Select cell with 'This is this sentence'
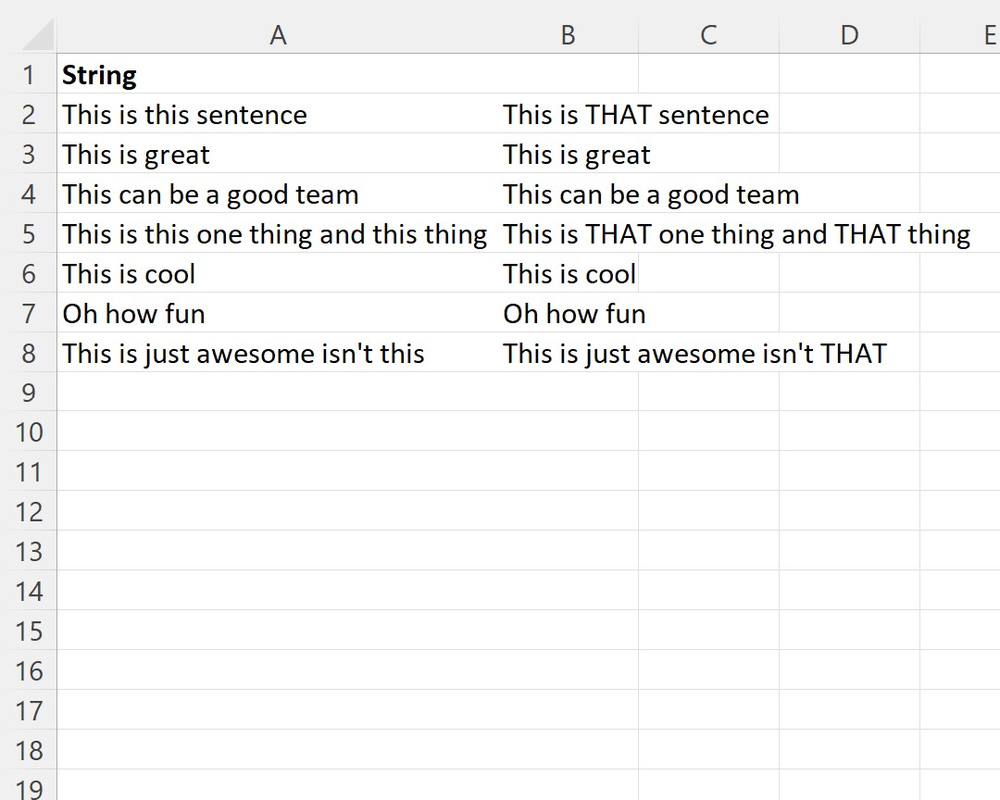The image size is (1000, 800). [x=278, y=114]
